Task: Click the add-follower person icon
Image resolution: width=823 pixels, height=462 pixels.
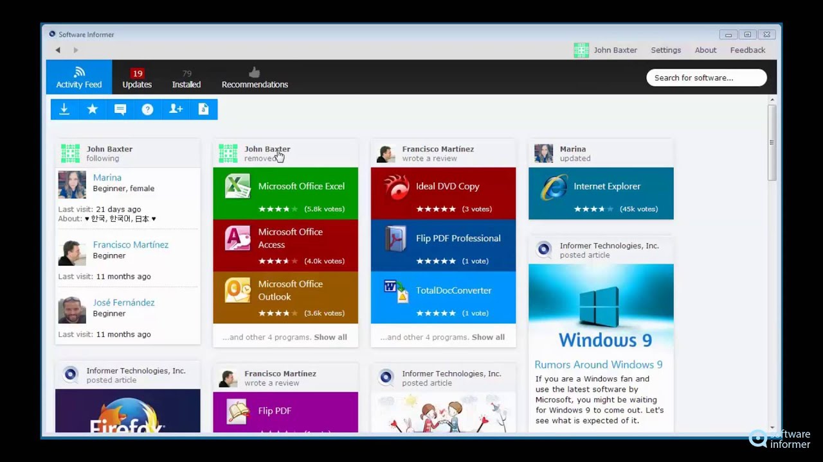Action: 176,109
